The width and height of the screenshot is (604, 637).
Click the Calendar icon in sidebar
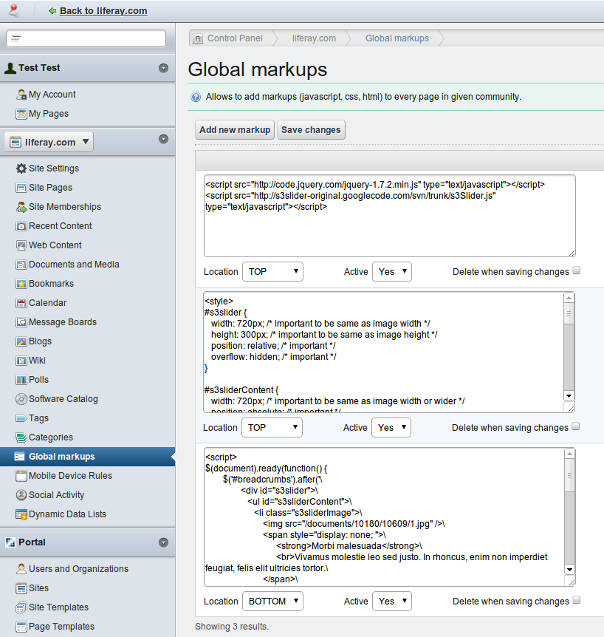click(x=21, y=303)
